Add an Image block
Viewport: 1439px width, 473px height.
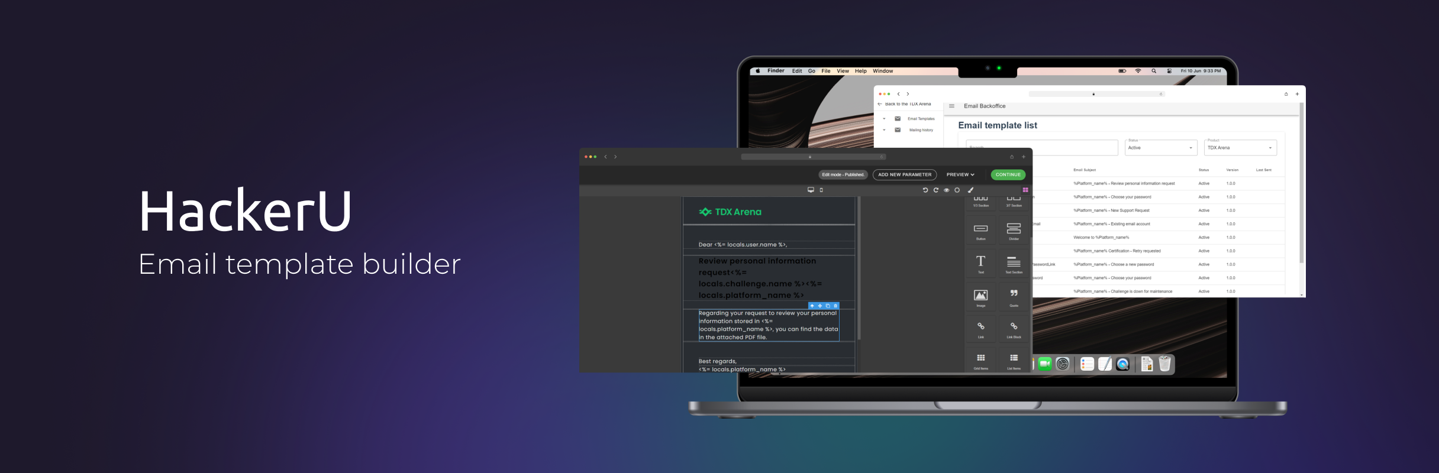981,297
